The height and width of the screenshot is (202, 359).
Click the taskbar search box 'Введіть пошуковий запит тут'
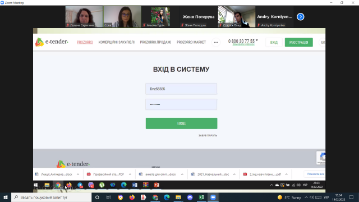pyautogui.click(x=51, y=197)
